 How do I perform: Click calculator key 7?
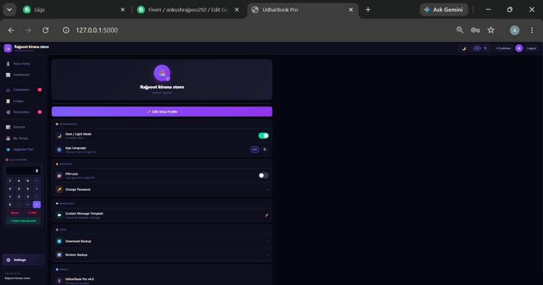click(x=10, y=180)
